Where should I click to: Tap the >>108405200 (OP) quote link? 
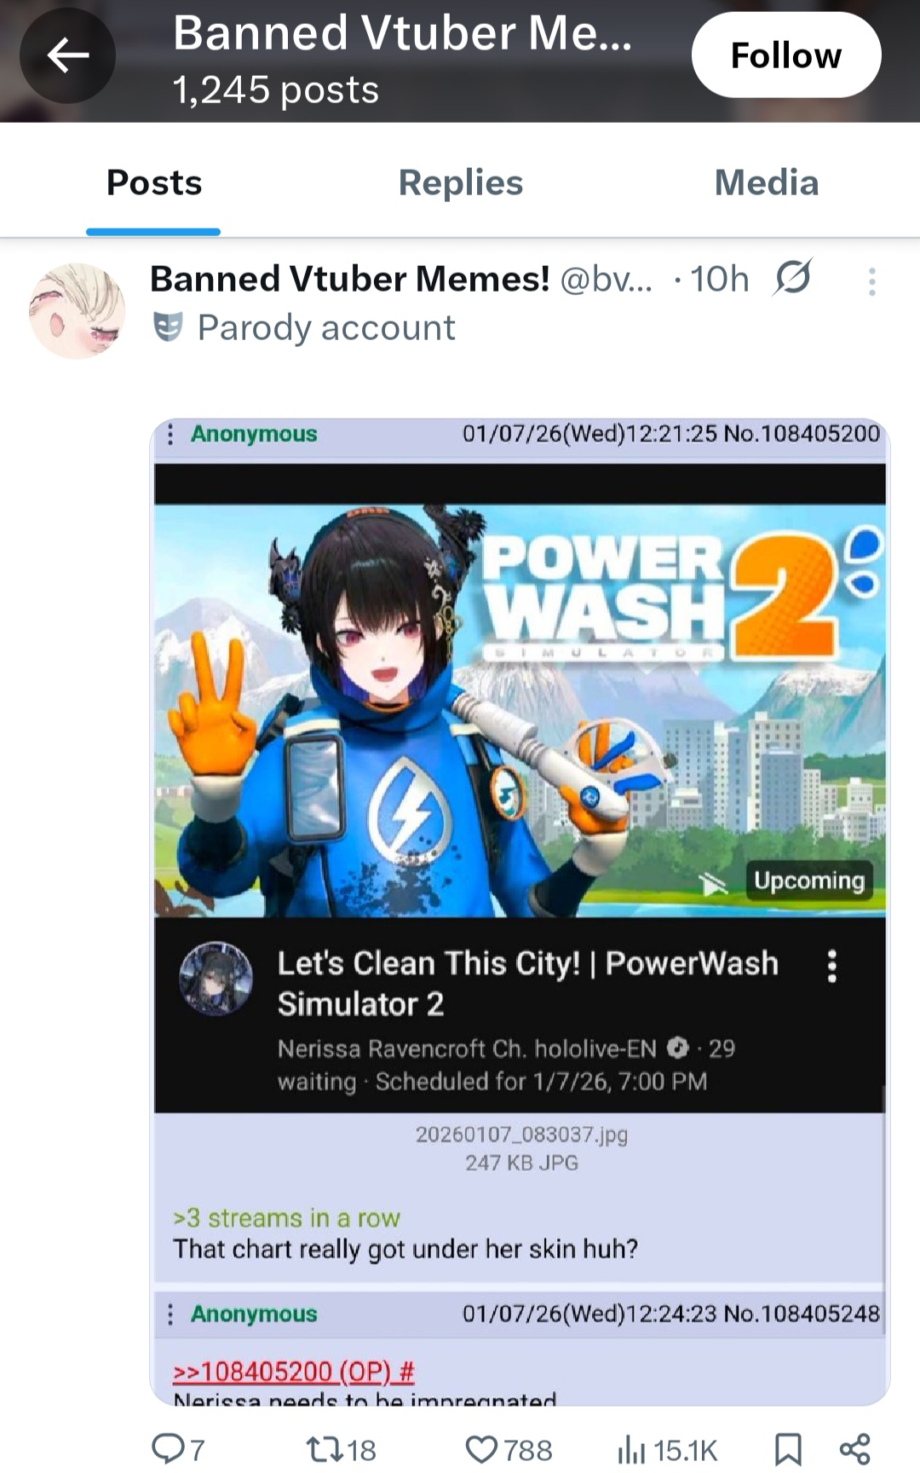click(294, 1371)
